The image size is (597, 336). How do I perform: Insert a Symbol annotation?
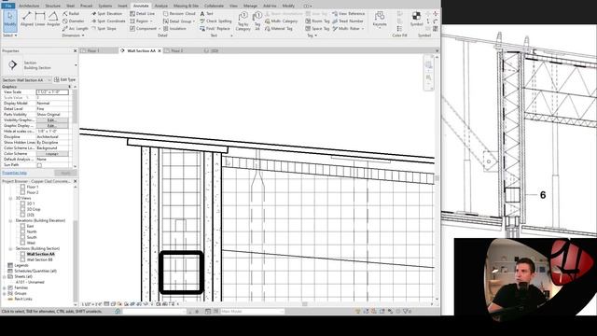click(x=417, y=19)
